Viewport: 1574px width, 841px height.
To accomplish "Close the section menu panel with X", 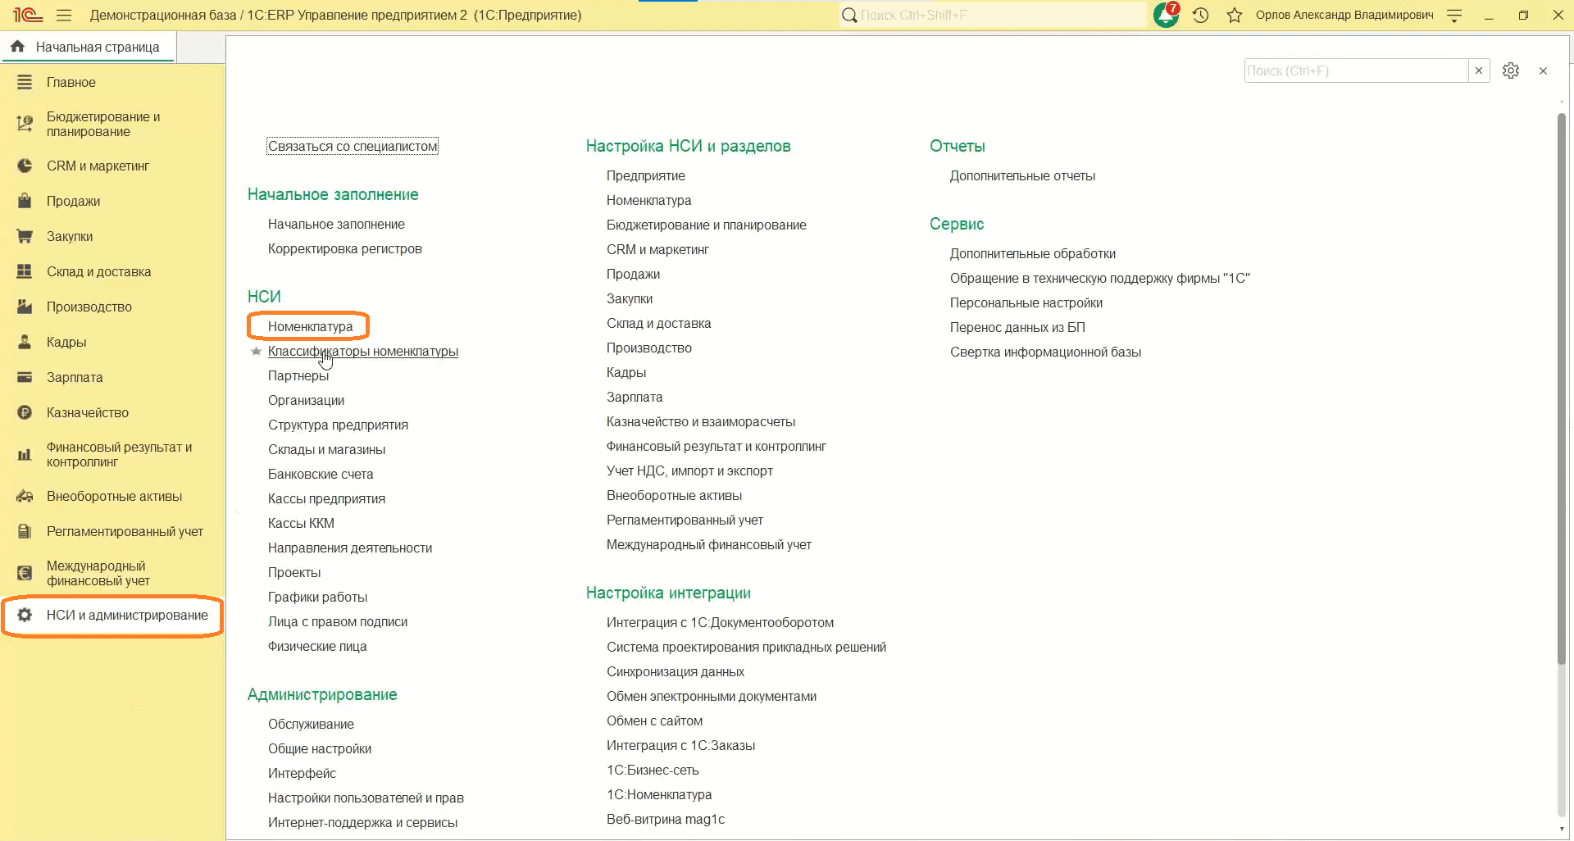I will 1543,70.
